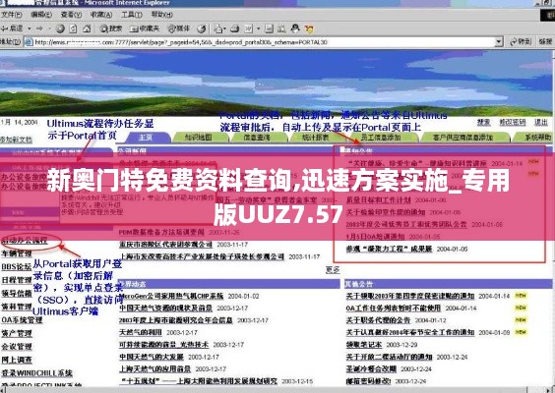Open news item 上海天然气的应用前景
This screenshot has height=393, width=555.
pos(155,369)
